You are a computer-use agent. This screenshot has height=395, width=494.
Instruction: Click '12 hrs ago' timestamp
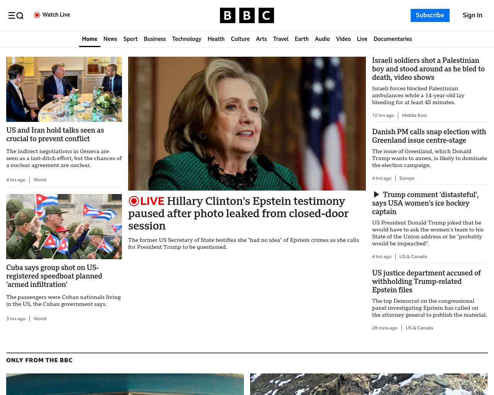pyautogui.click(x=383, y=115)
